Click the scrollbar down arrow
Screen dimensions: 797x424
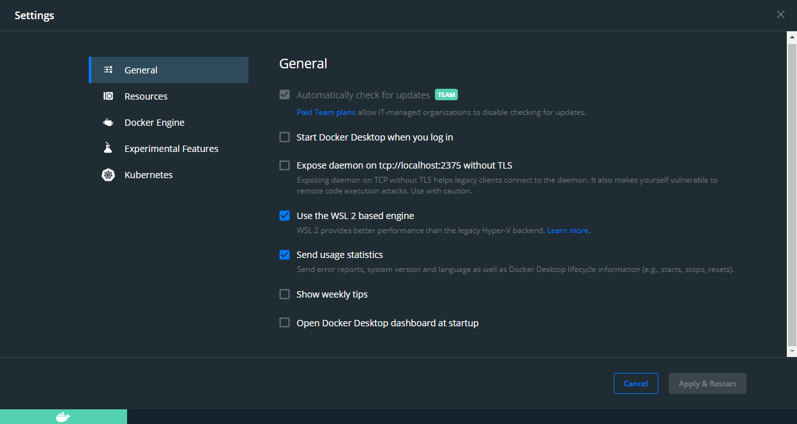pos(792,351)
